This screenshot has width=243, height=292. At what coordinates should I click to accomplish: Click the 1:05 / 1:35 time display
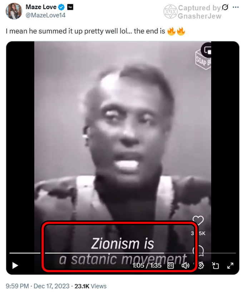pyautogui.click(x=147, y=266)
